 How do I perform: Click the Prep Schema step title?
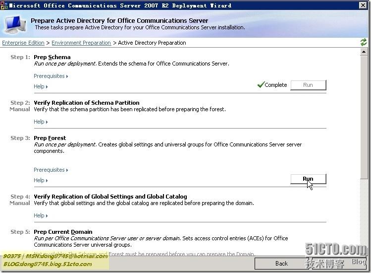coord(52,57)
